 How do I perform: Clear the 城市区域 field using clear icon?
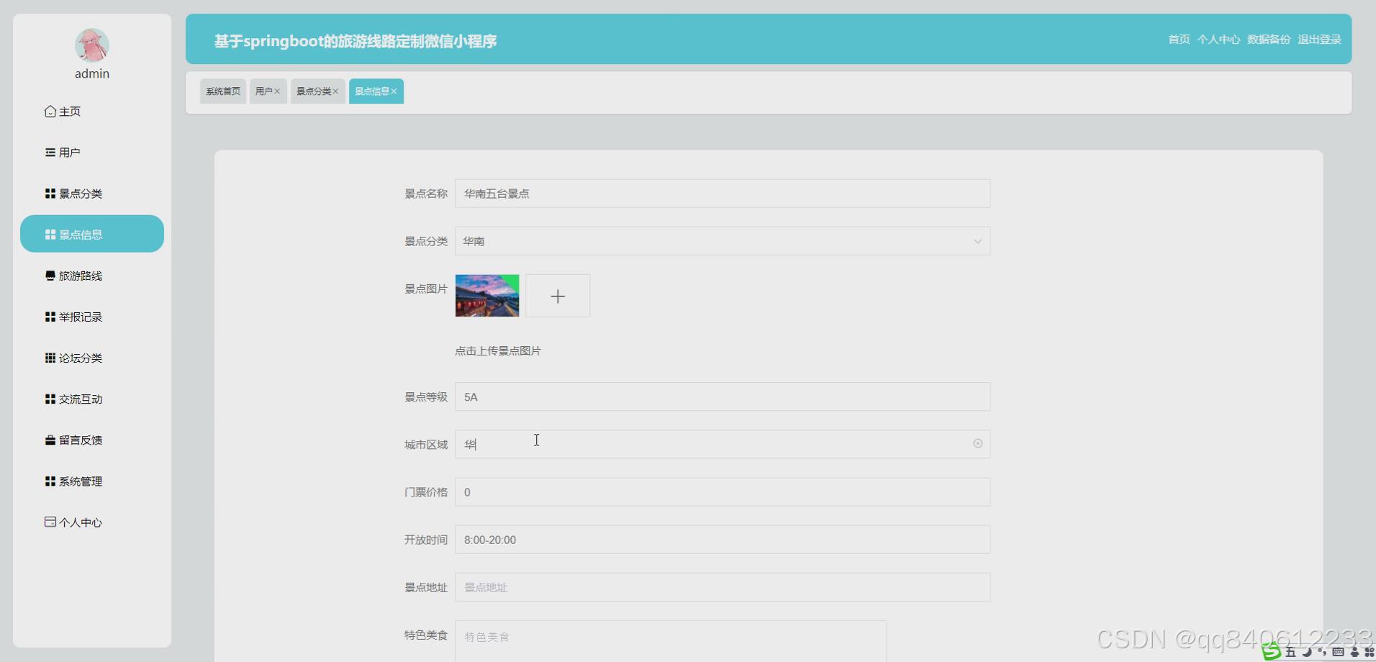click(x=977, y=444)
